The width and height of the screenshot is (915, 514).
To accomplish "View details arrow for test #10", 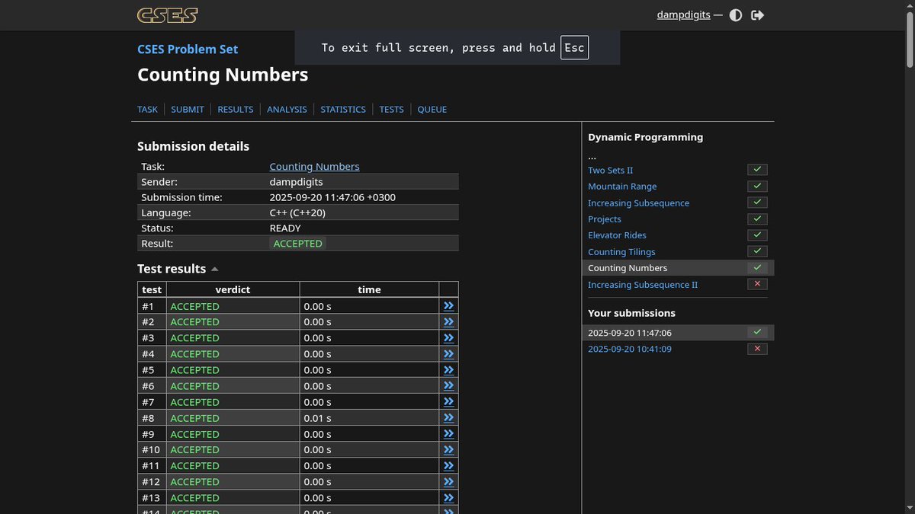I will (x=448, y=449).
